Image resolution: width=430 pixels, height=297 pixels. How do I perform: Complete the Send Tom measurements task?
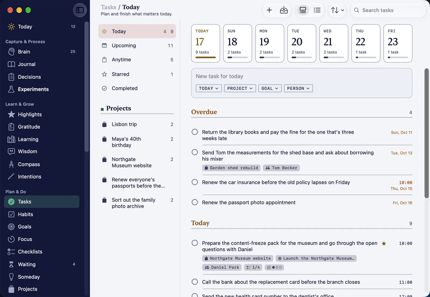(195, 152)
